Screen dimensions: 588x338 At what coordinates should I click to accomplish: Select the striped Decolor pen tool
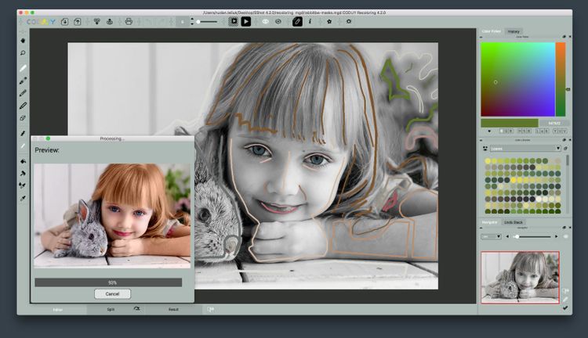pos(23,93)
